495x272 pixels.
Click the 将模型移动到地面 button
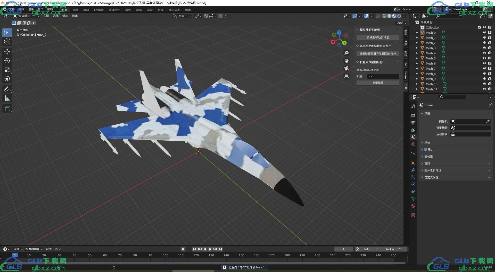[x=378, y=38]
